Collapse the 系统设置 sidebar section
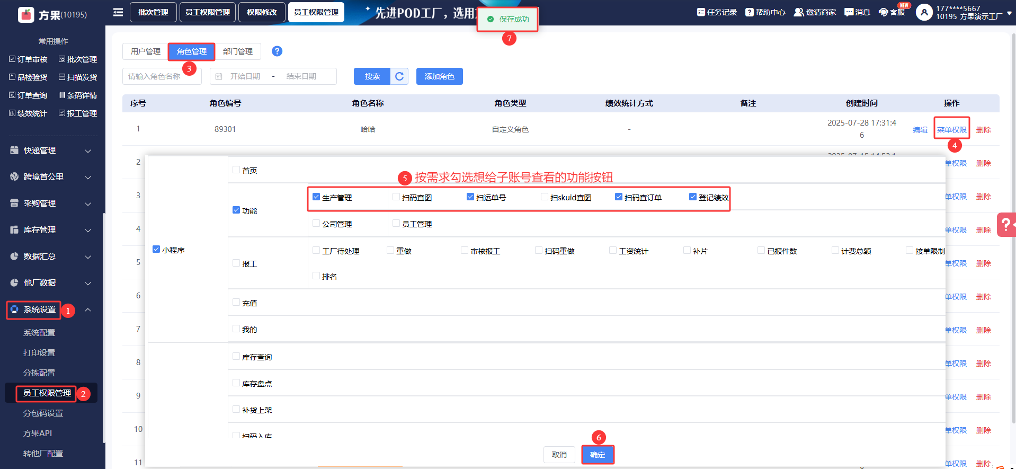Image resolution: width=1016 pixels, height=469 pixels. [x=88, y=309]
